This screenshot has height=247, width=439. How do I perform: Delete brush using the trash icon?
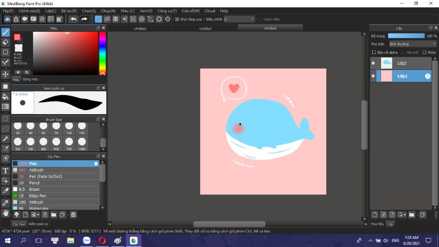pyautogui.click(x=73, y=214)
